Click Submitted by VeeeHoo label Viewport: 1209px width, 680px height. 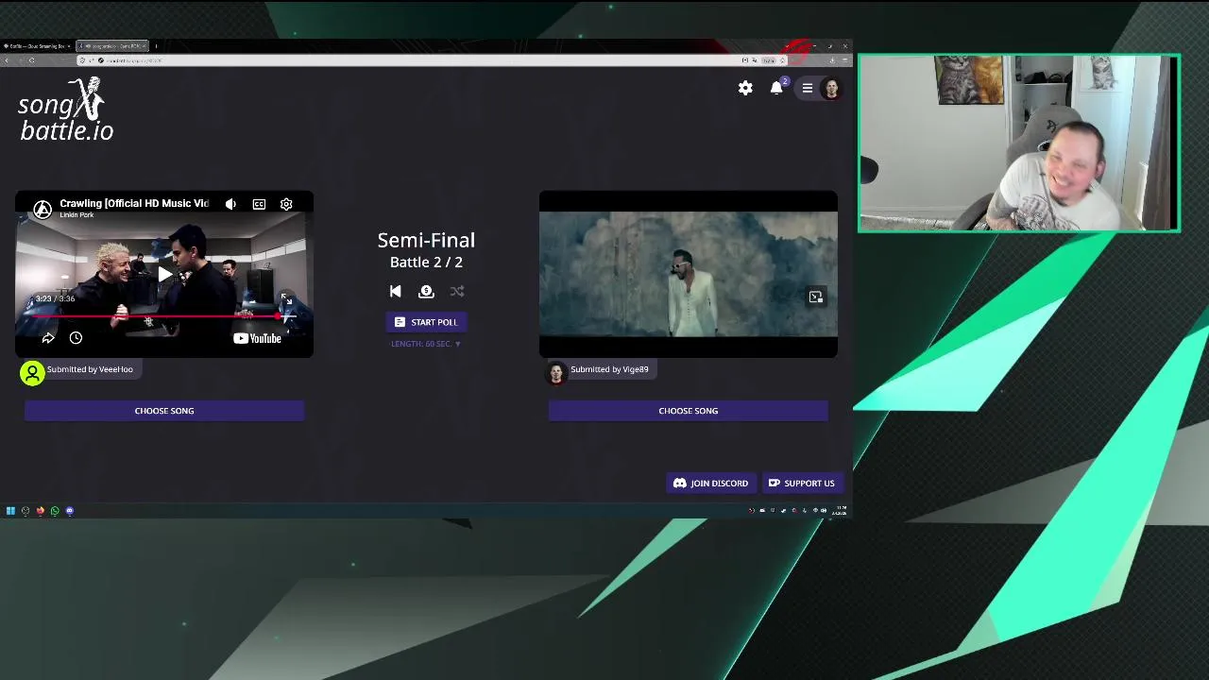pos(90,369)
